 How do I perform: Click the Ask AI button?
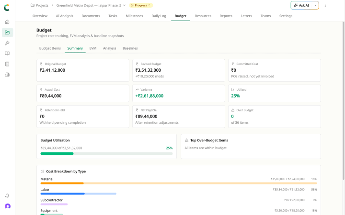coord(301,5)
